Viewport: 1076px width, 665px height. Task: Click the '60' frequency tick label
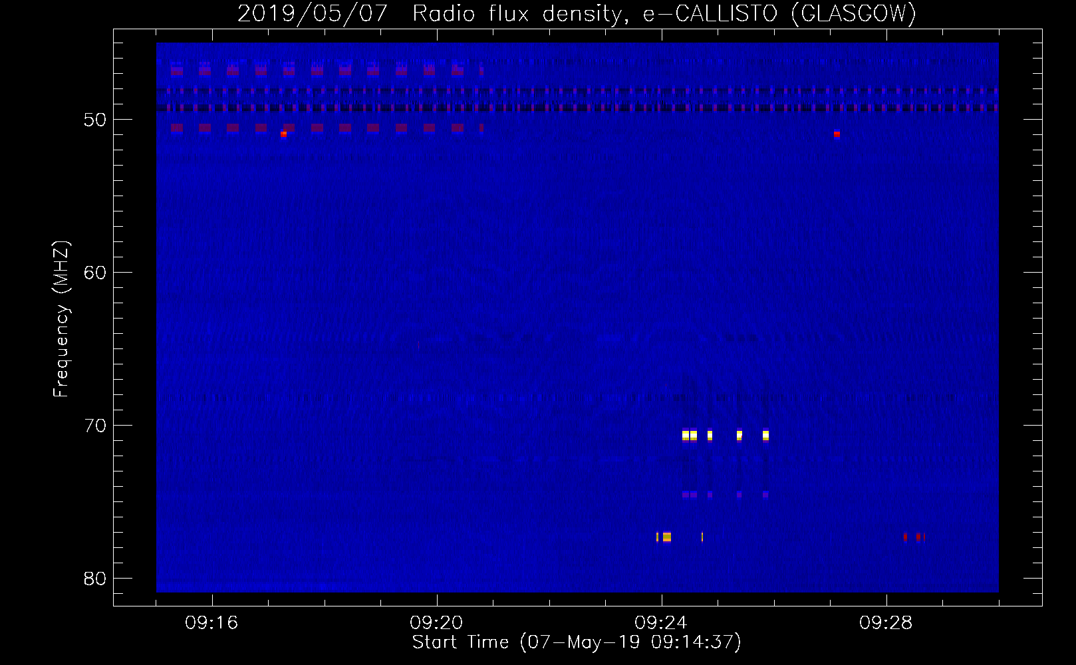tap(95, 273)
